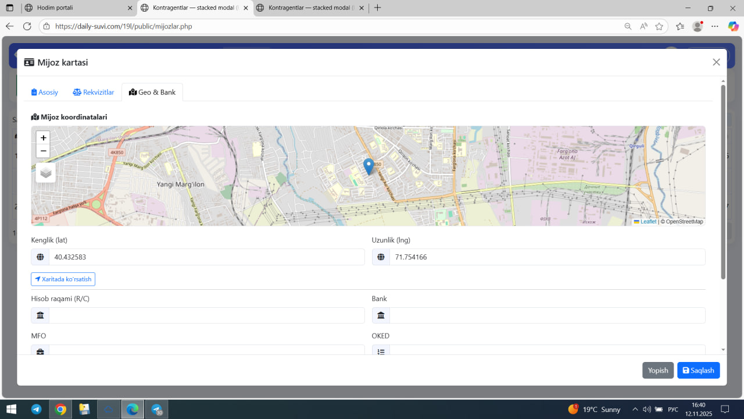Click the globe icon beside latitude field

click(40, 257)
